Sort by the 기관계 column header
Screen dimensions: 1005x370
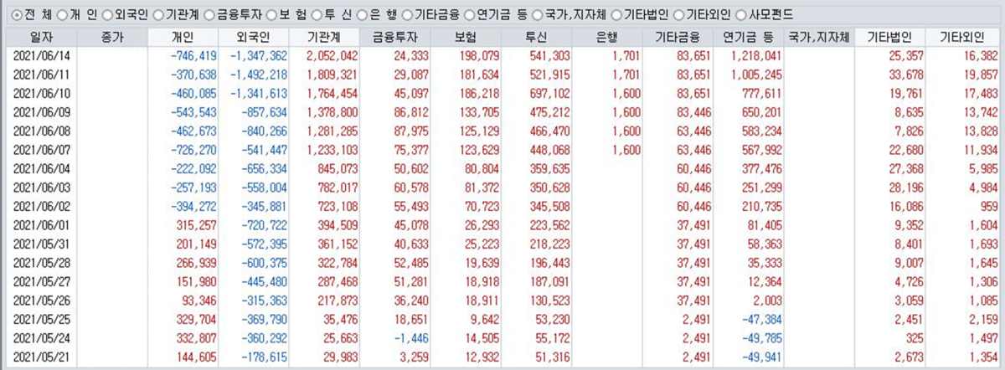[324, 37]
